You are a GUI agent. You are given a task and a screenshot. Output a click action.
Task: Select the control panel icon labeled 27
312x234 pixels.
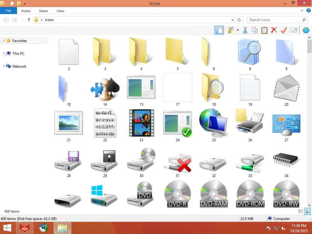coord(286,125)
